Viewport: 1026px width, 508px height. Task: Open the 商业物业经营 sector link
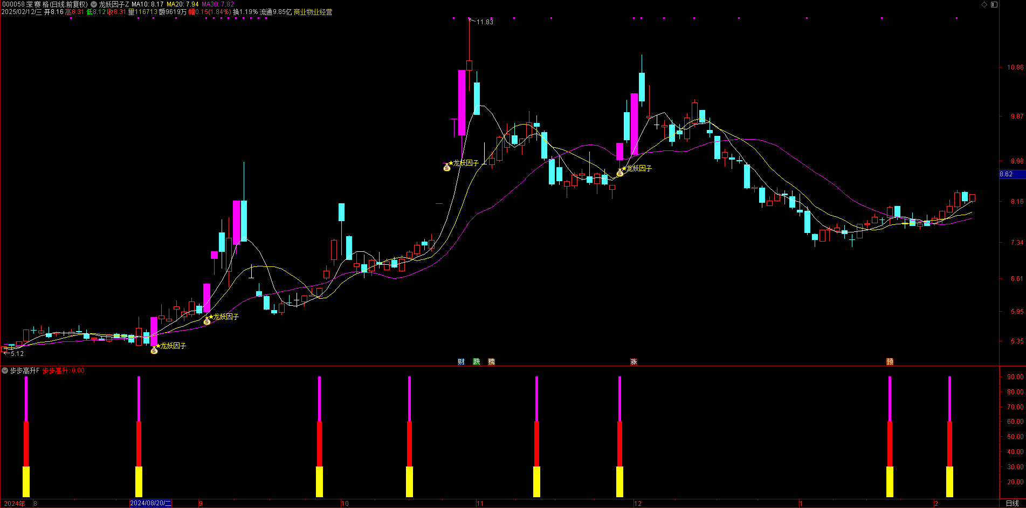(x=313, y=12)
